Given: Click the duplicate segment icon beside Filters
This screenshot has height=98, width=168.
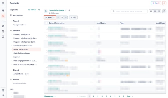Looking at the screenshot, I should coord(62,17).
